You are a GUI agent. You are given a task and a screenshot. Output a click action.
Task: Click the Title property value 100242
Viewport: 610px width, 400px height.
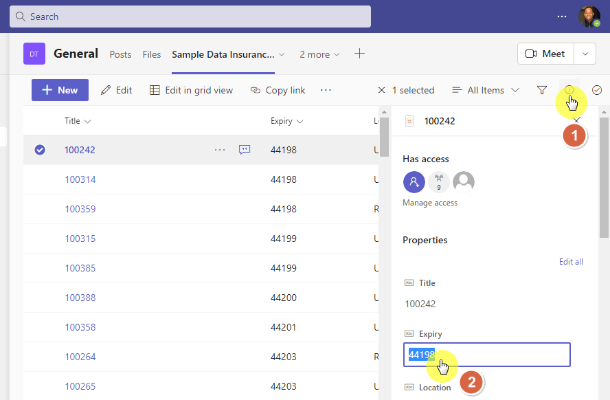[x=420, y=304]
